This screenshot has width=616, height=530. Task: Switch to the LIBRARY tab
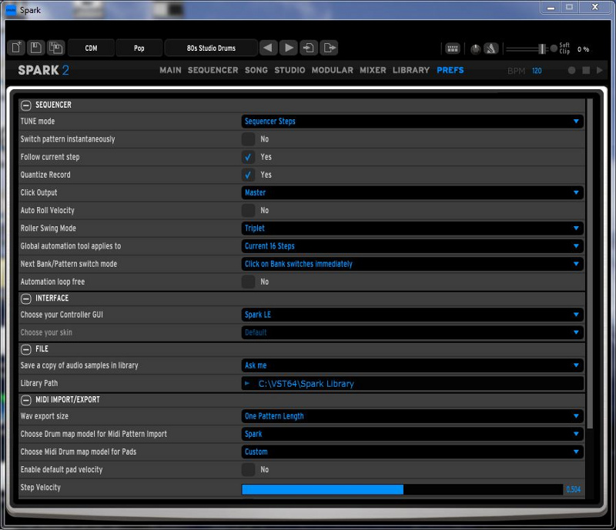point(411,70)
